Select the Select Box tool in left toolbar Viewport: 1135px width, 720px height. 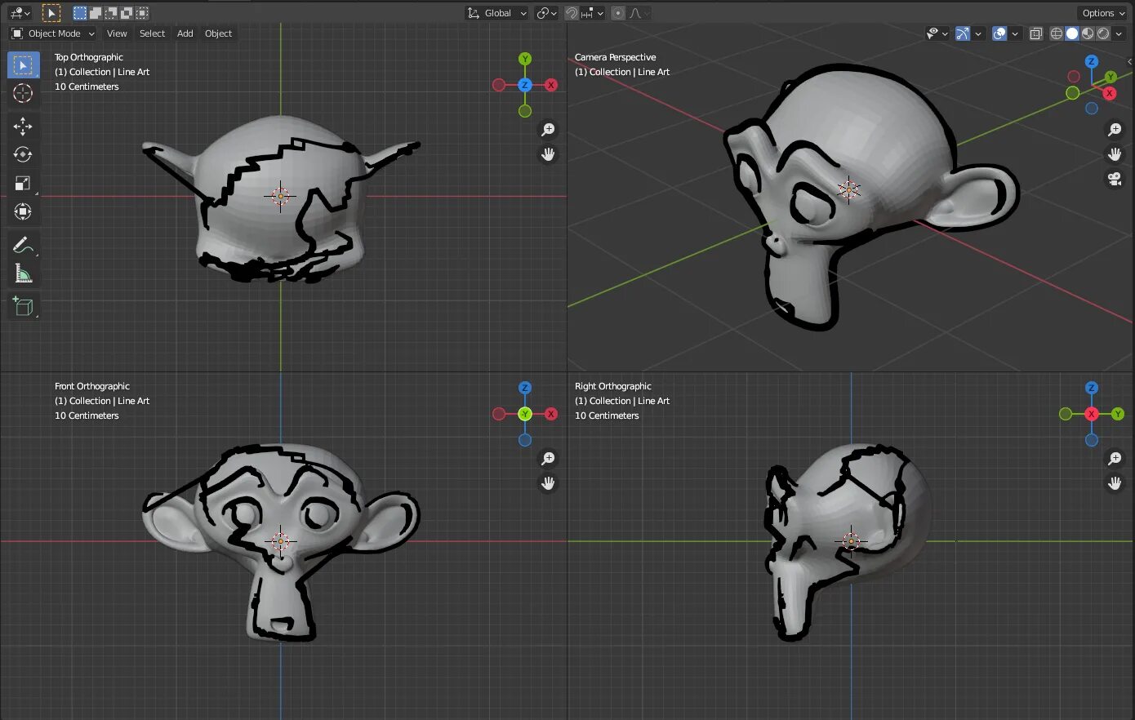click(x=23, y=65)
